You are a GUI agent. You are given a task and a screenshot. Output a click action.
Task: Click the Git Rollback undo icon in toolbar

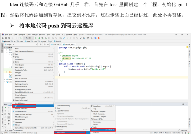tap(77, 38)
